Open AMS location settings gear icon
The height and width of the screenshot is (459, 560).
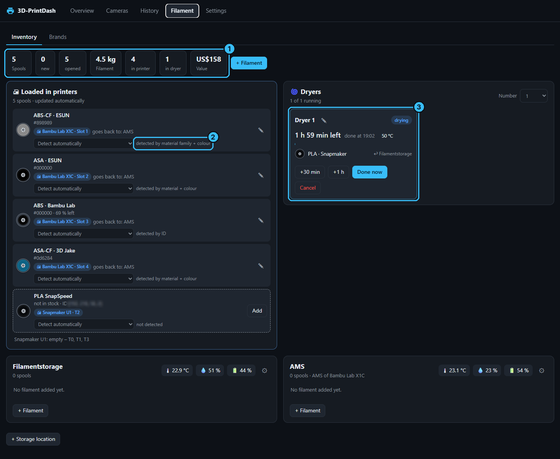[542, 371]
